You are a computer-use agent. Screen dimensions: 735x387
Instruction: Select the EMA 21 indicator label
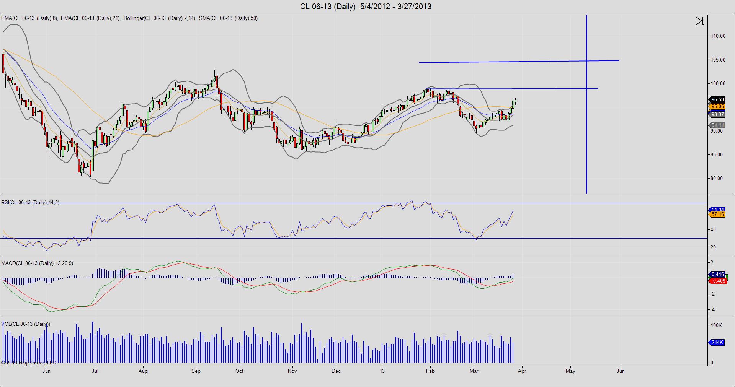[x=90, y=18]
